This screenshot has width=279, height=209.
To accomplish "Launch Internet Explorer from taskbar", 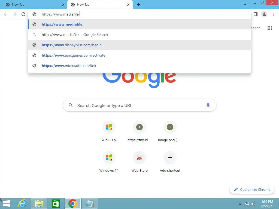I will tap(22, 204).
